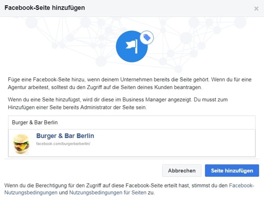Click the dialog title Facebook-Seite hinzufügen
Image resolution: width=264 pixels, height=201 pixels.
coord(44,8)
